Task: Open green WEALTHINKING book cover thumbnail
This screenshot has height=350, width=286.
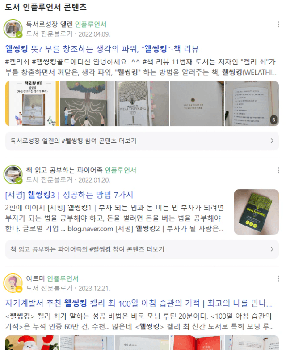Action: (257, 212)
